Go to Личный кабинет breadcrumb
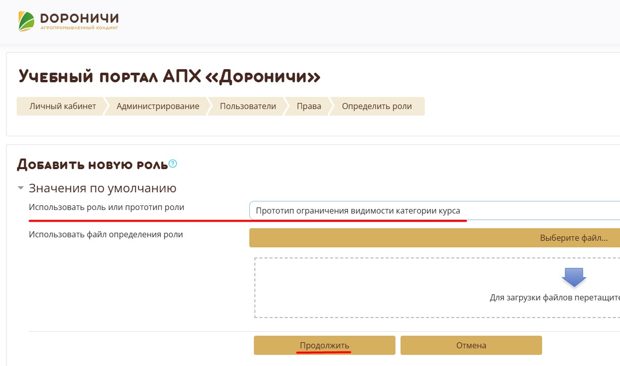 (x=62, y=107)
